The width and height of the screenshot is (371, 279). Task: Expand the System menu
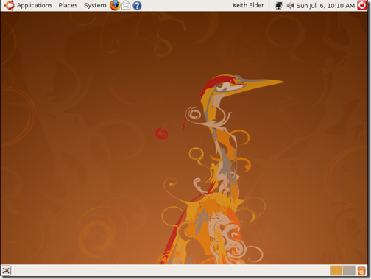pos(95,5)
